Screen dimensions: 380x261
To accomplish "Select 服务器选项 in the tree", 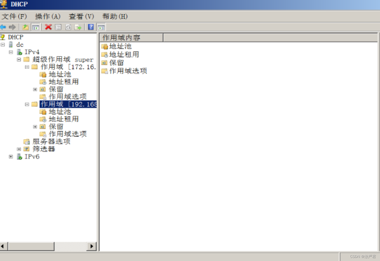I will coord(51,142).
